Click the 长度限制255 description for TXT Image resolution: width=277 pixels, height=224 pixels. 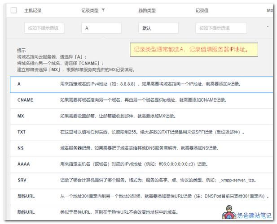[x=152, y=132]
